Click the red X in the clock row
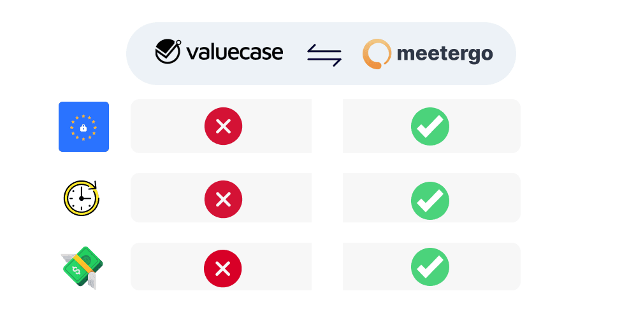The width and height of the screenshot is (643, 312). [223, 200]
